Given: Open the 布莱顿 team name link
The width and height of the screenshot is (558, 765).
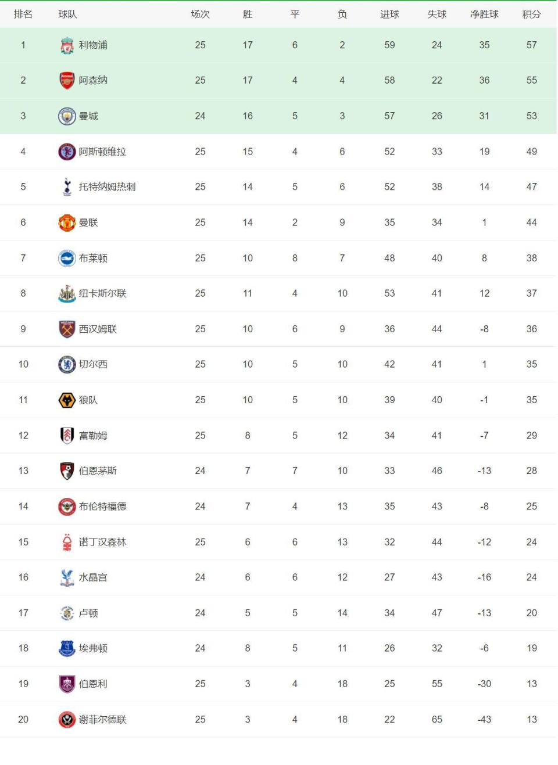Looking at the screenshot, I should coord(93,258).
